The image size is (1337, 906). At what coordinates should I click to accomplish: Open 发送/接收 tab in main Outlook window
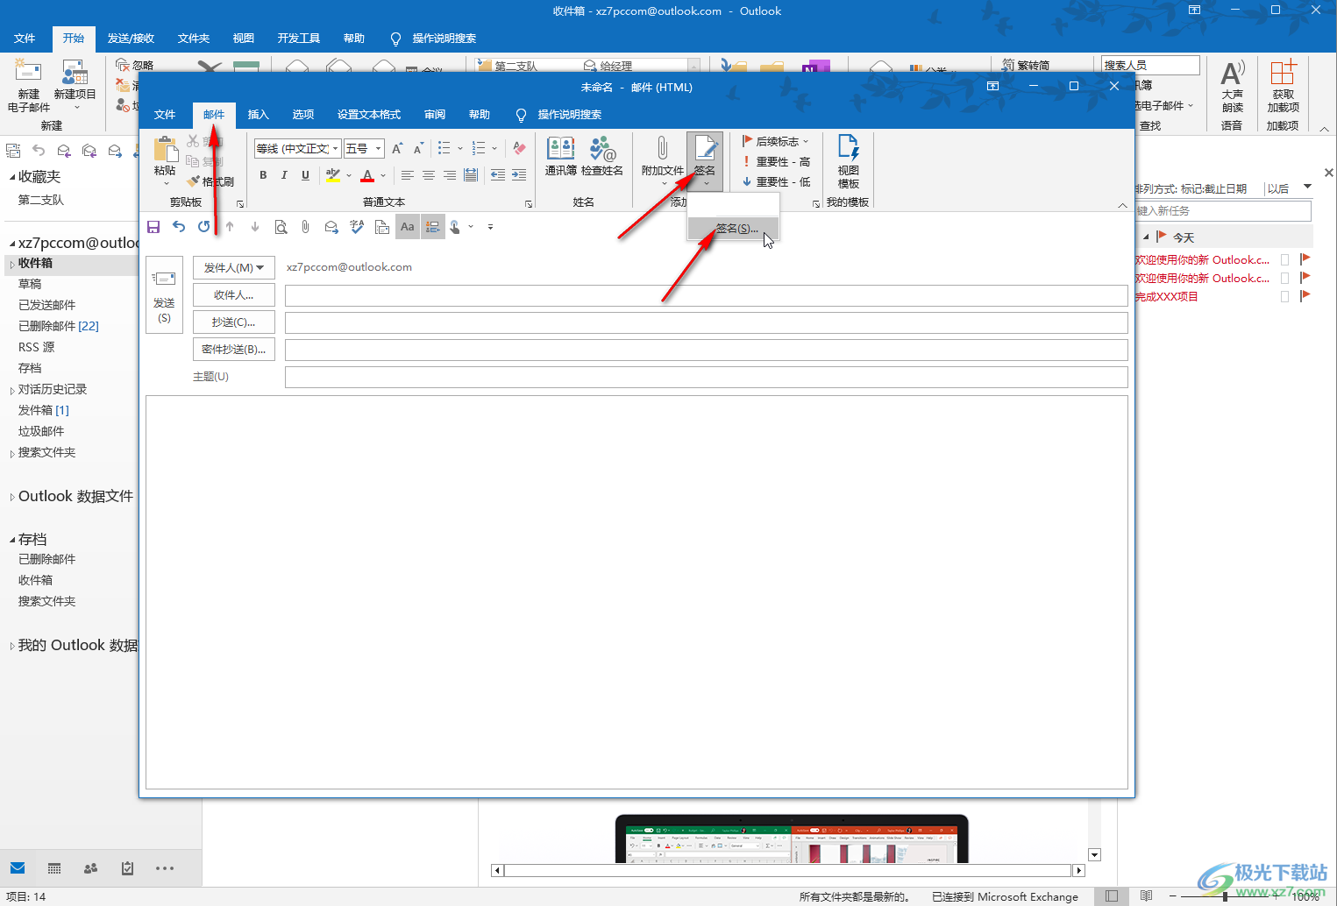[132, 39]
